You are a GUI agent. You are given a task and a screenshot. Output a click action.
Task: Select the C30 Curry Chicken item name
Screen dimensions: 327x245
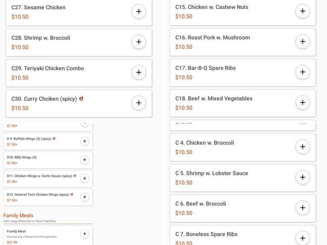[44, 99]
